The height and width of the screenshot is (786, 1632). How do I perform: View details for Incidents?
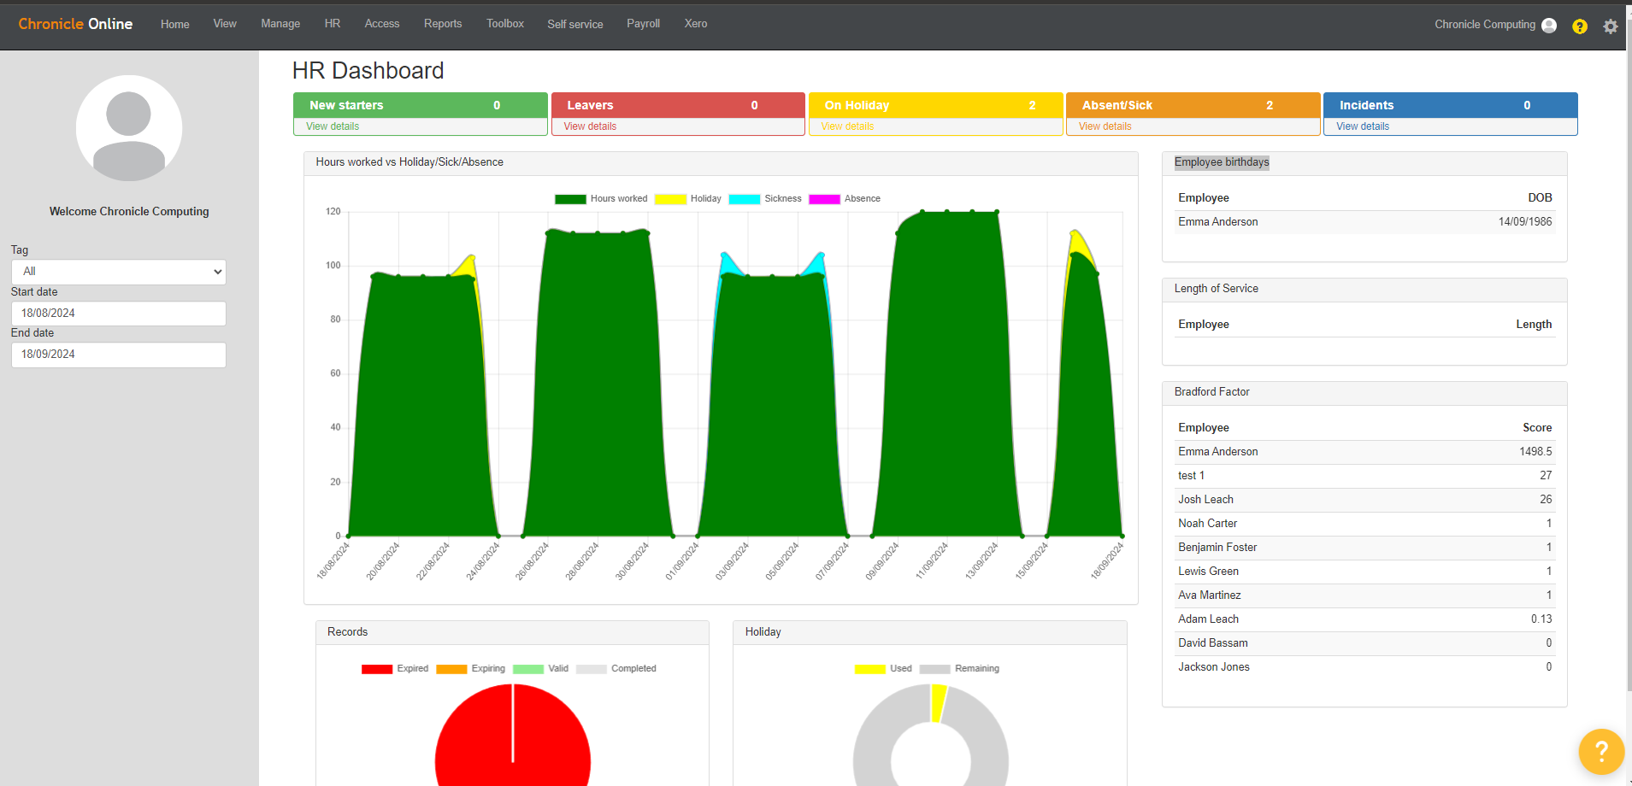1363,126
